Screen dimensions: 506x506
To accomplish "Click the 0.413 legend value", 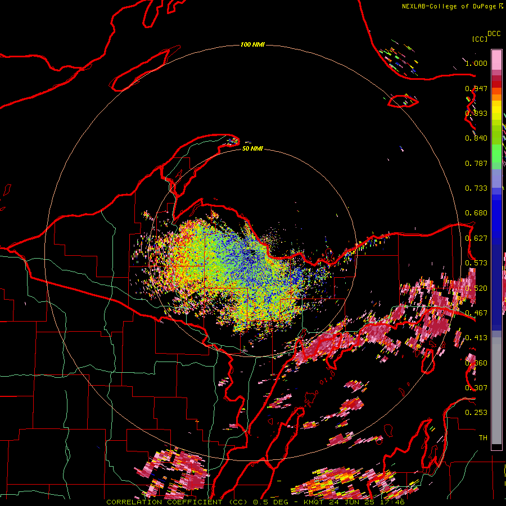I will click(476, 338).
